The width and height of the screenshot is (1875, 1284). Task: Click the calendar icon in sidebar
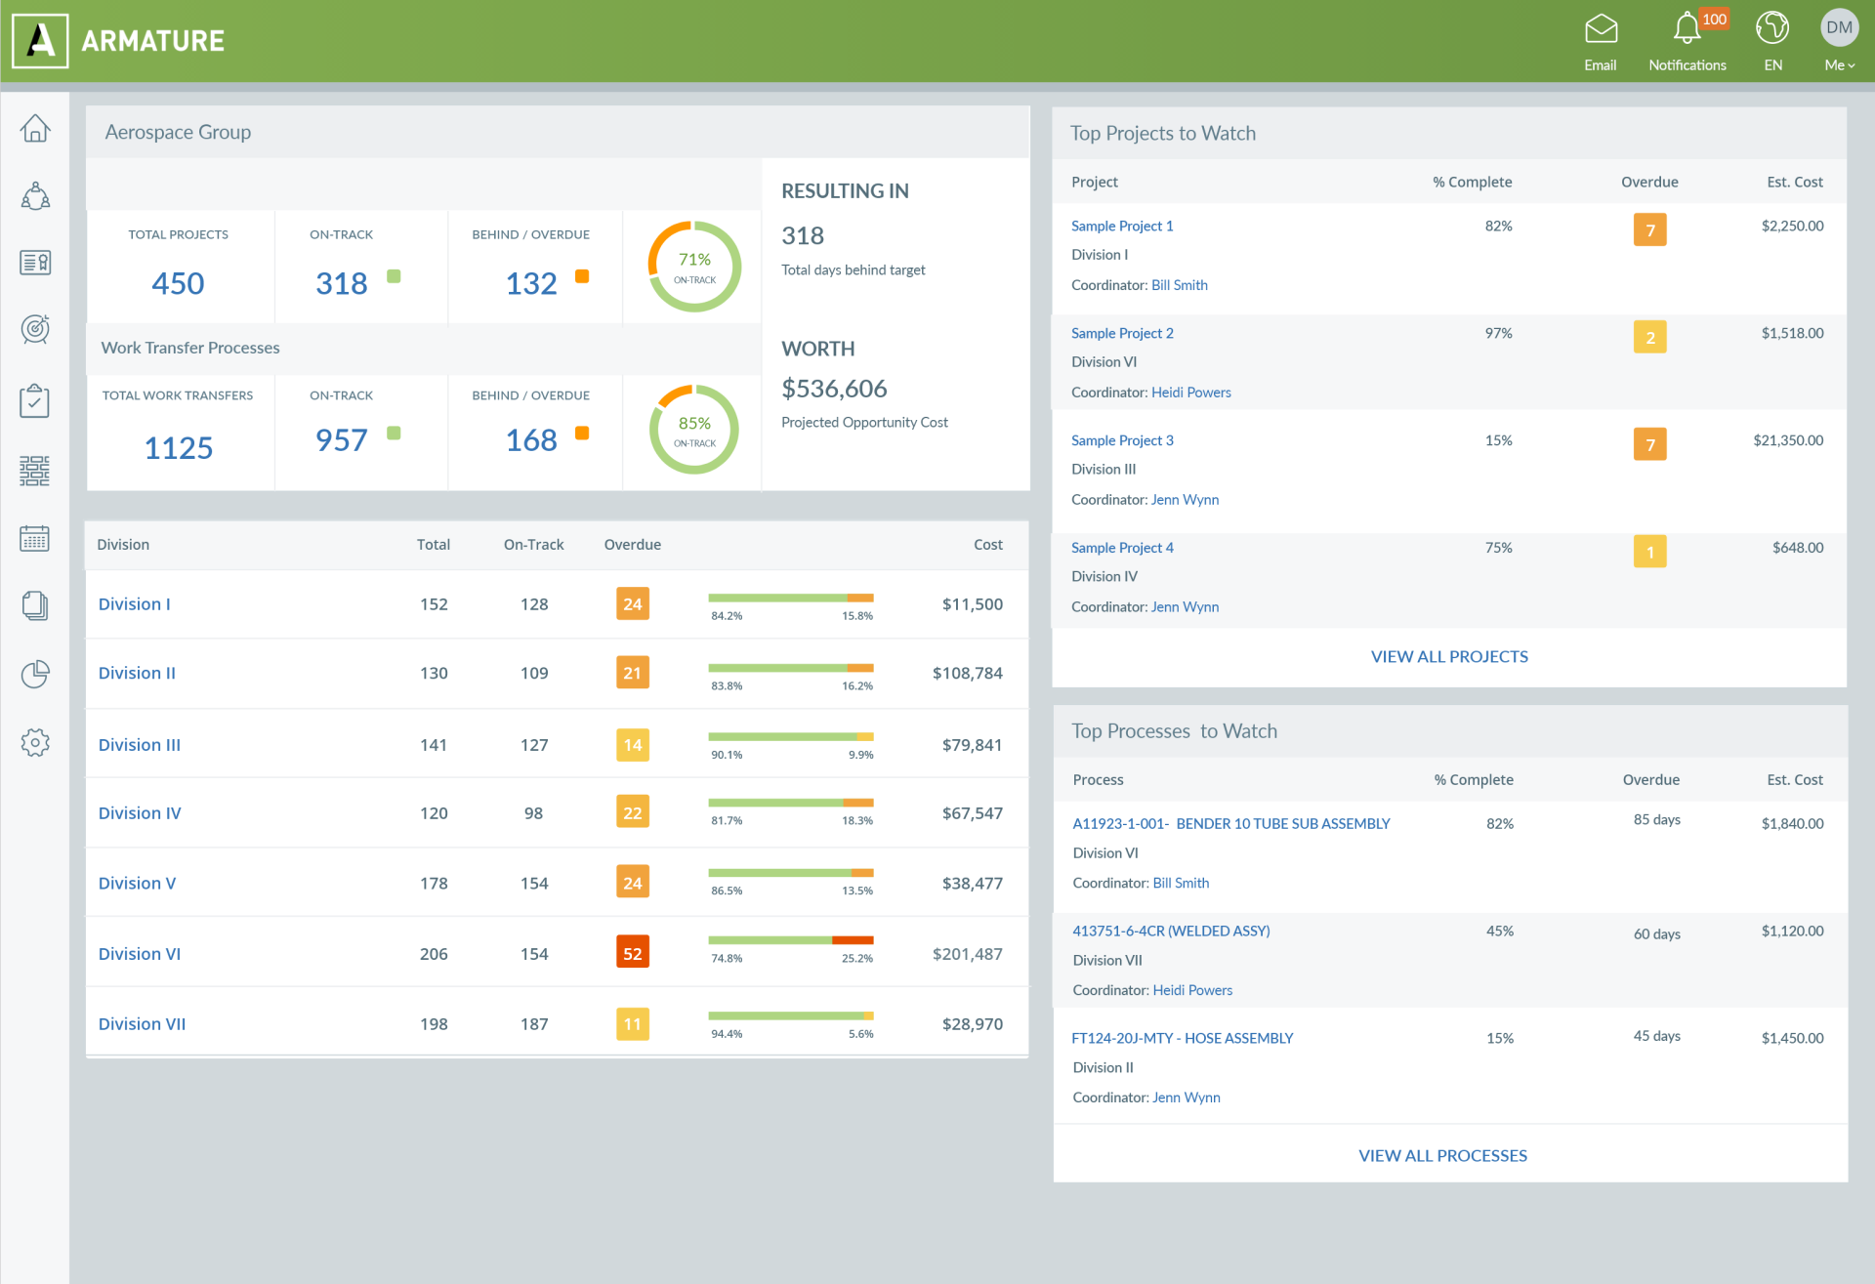(35, 538)
